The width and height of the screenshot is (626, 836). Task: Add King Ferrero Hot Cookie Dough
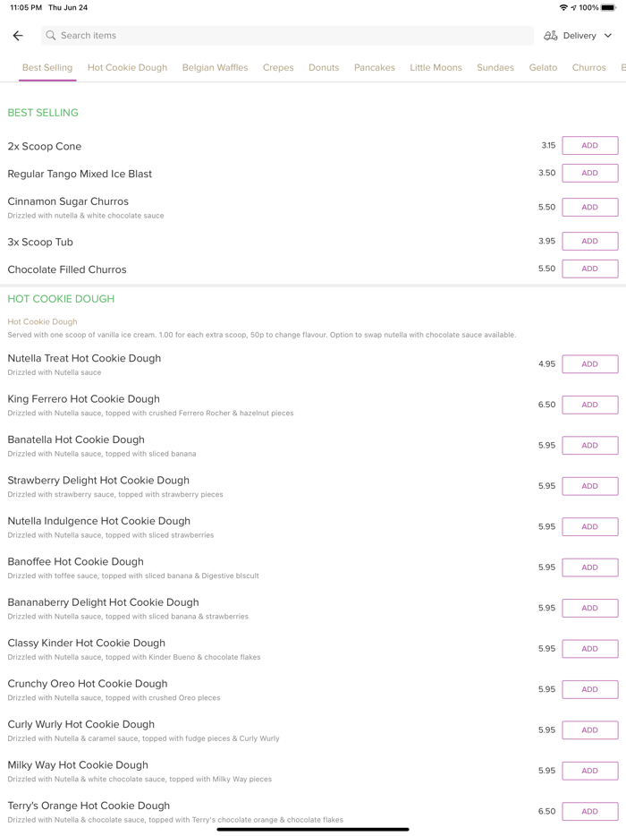(589, 405)
